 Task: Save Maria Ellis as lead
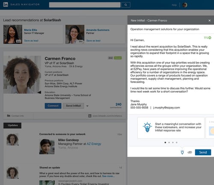coord(31,41)
